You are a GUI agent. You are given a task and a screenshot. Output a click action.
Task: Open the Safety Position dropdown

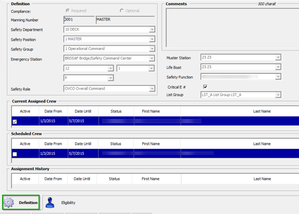[152, 39]
